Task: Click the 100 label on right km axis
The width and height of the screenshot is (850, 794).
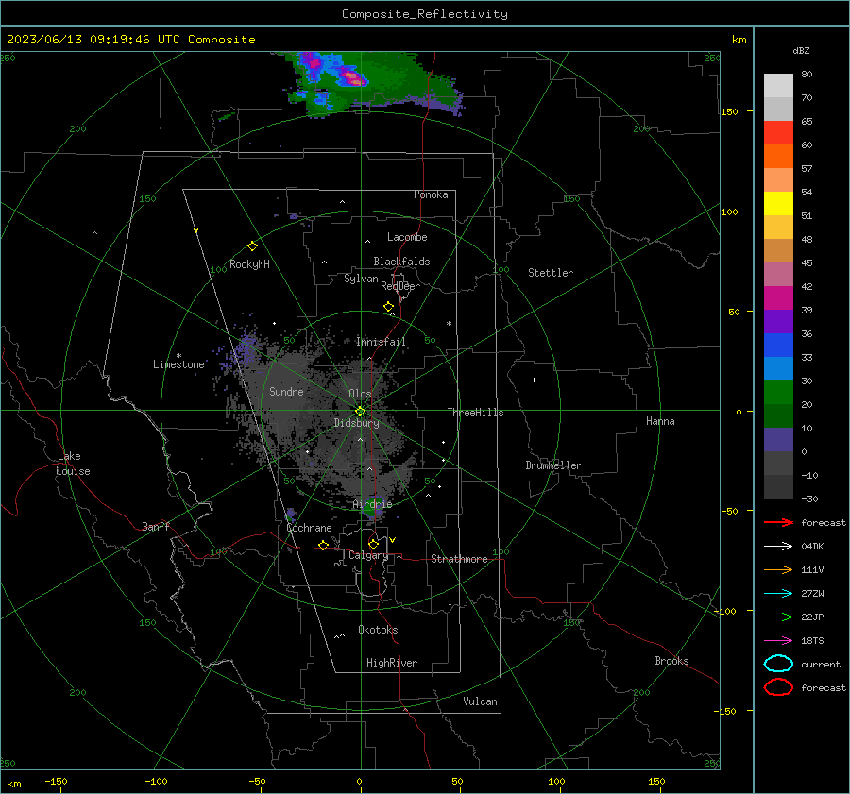Action: tap(729, 211)
